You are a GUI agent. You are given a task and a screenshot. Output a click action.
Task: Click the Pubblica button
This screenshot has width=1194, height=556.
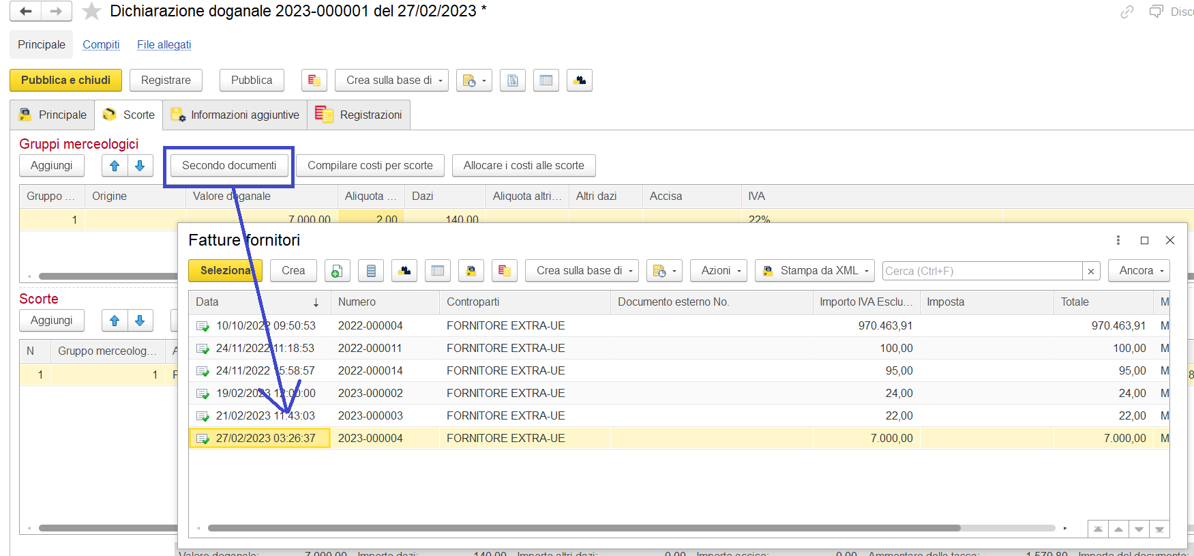(x=252, y=80)
